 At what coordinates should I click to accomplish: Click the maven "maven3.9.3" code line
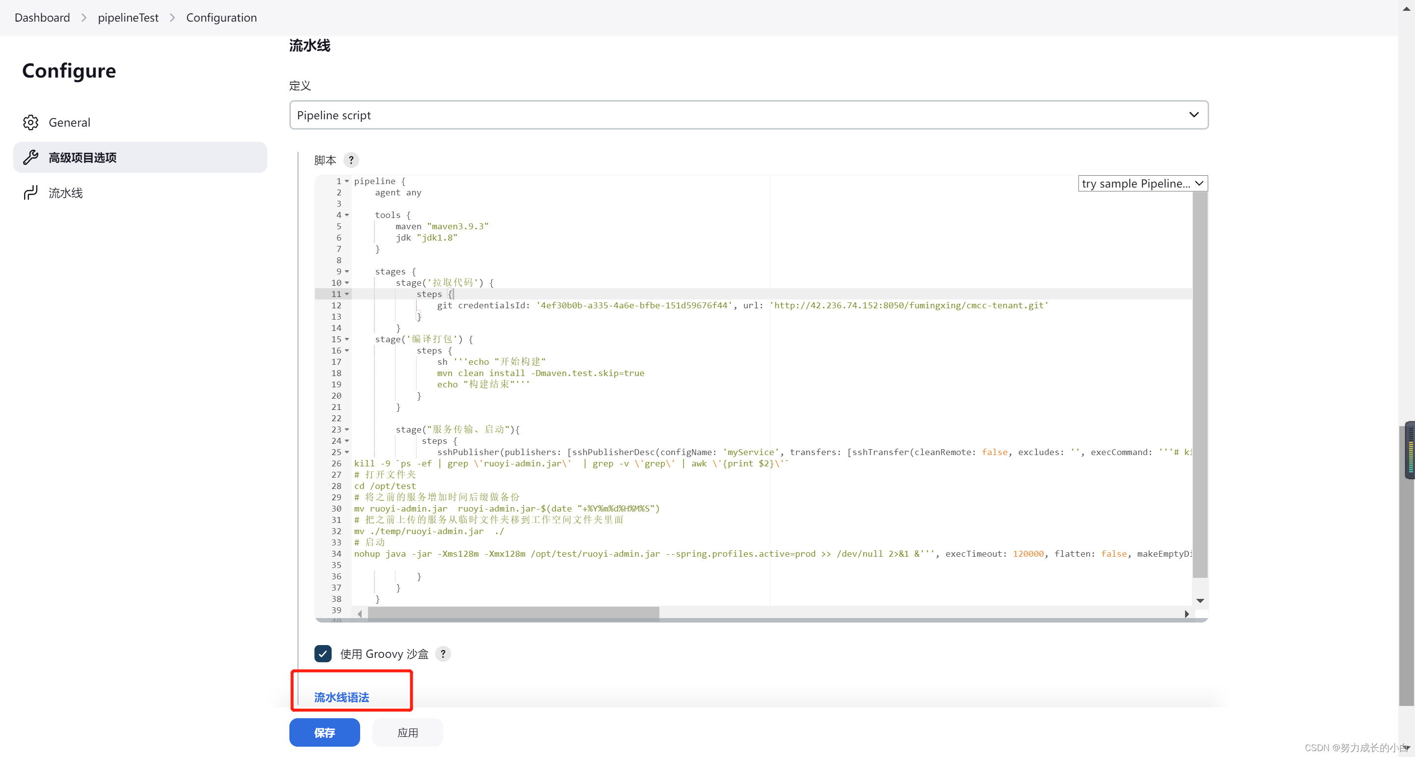pos(442,226)
